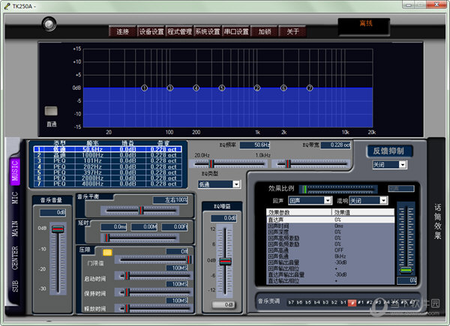Image resolution: width=450 pixels, height=326 pixels.
Task: Click the 门限值 threshold slider handle
Action: 189,260
